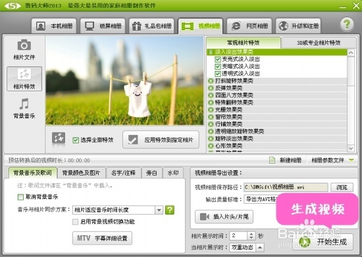Expand 旋转淡出效果类 category
This screenshot has height=257, width=362.
[x=211, y=139]
